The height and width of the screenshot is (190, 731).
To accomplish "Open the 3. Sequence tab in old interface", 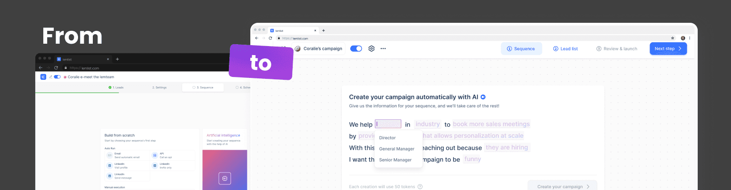I will 203,87.
